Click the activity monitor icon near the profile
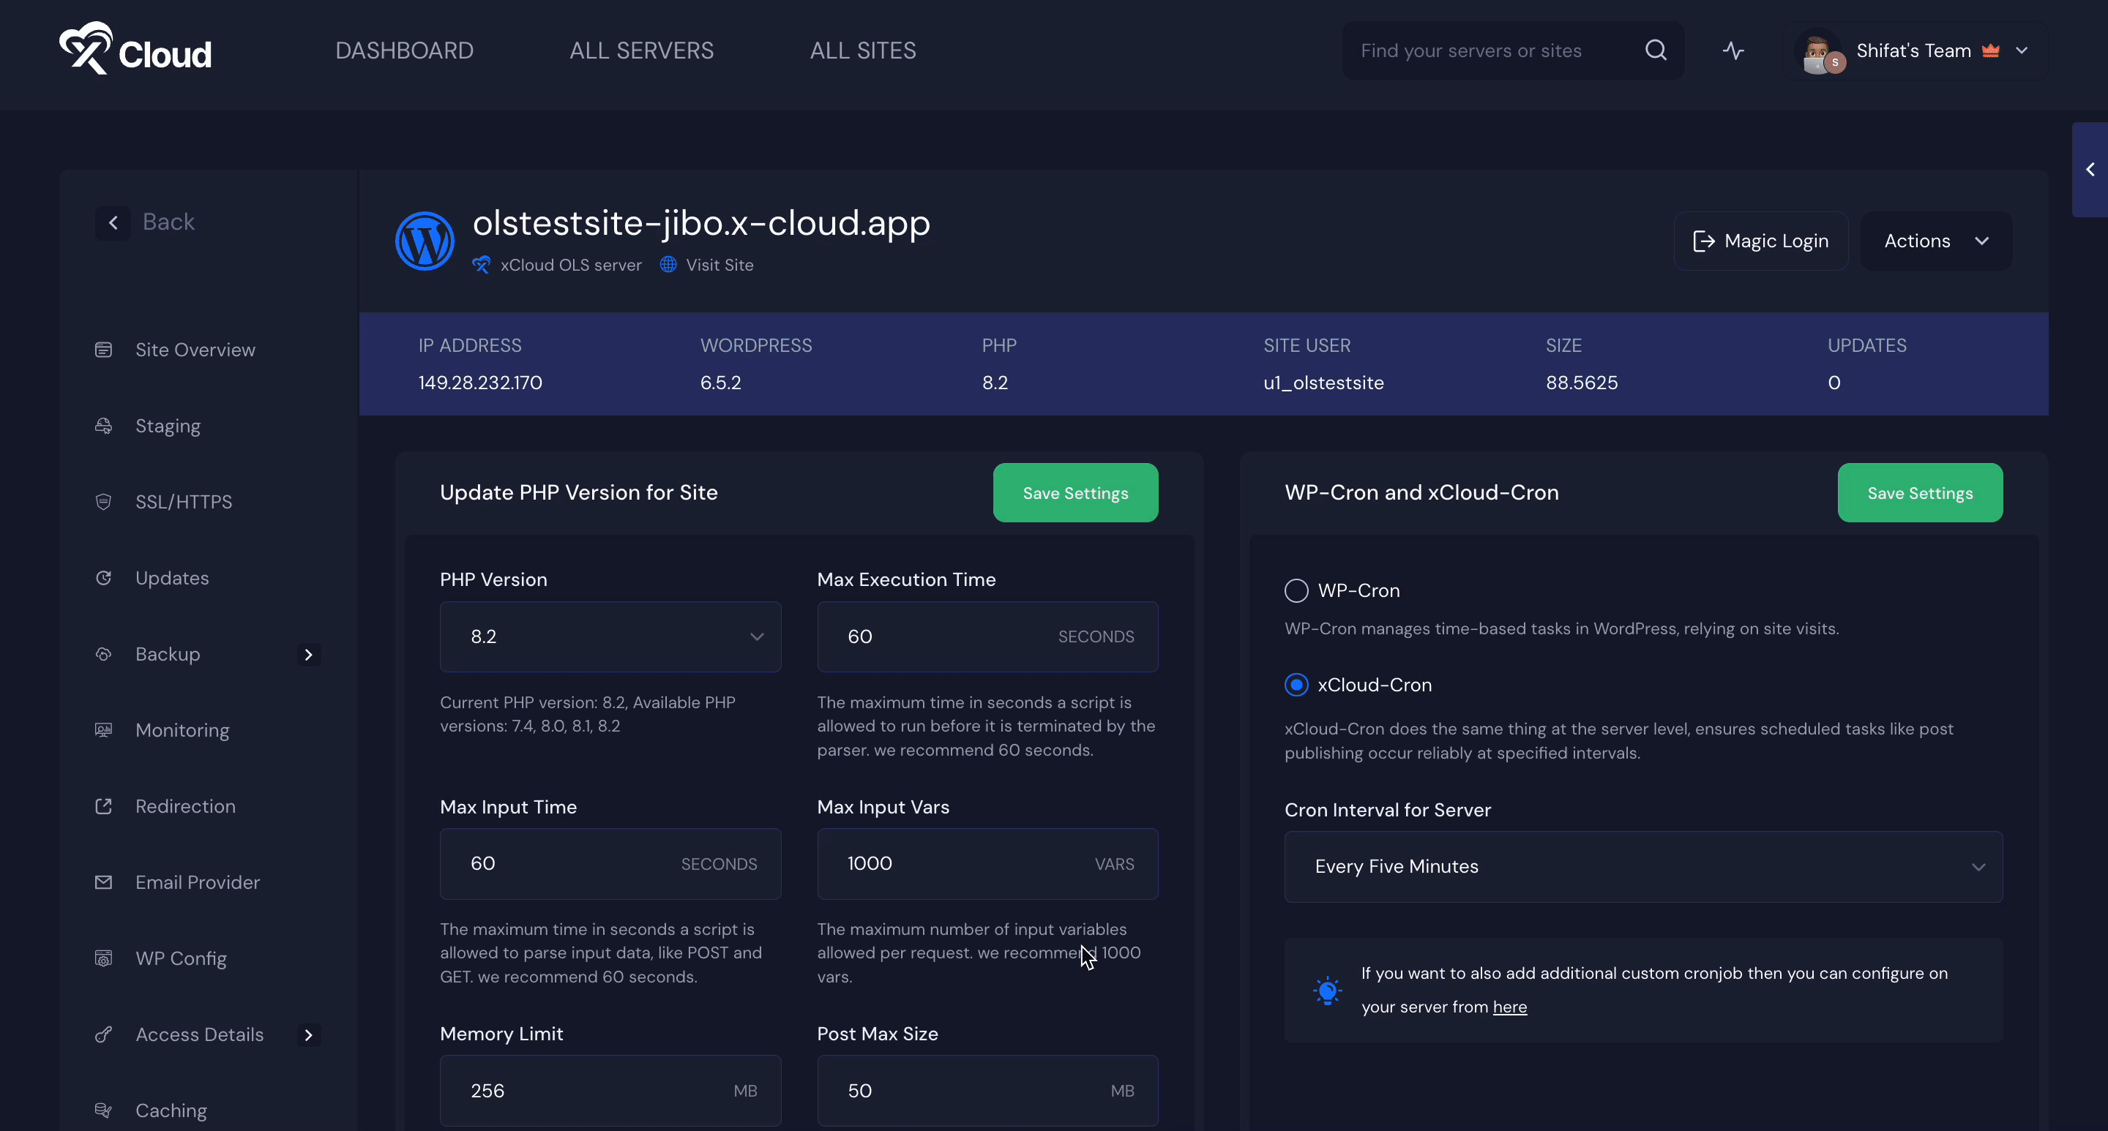Screen dimensions: 2108x1131 1733,50
